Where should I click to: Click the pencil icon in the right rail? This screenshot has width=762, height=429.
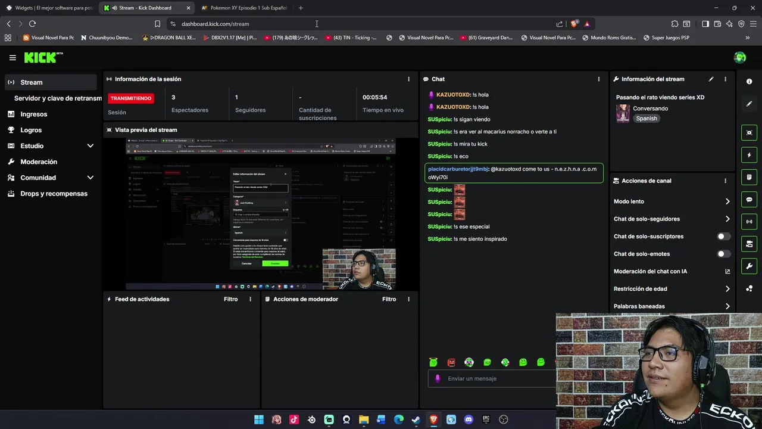click(x=749, y=104)
